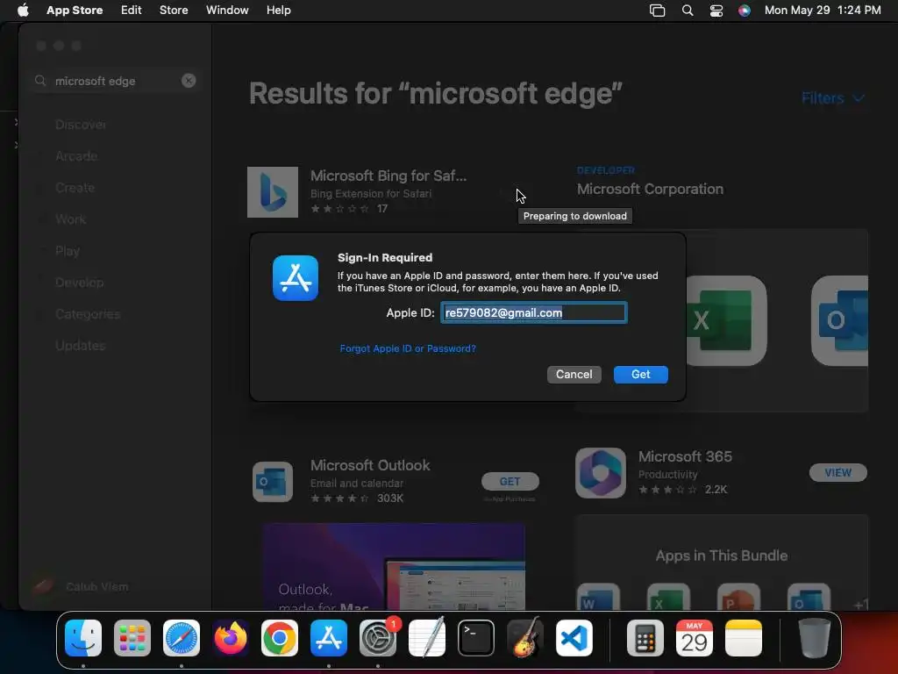Screen dimensions: 898x674
Task: Go to Create section
Action: 75,188
